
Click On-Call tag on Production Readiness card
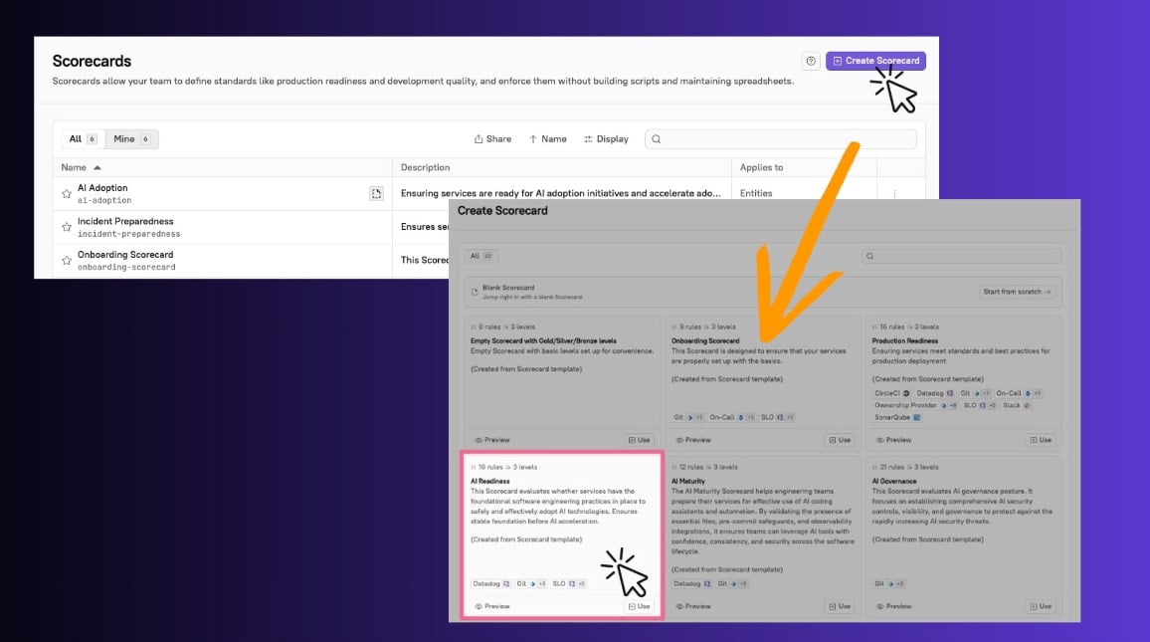1019,393
